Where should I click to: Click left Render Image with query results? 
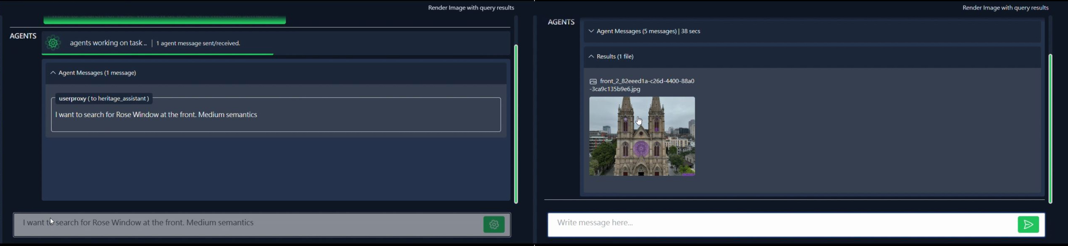[x=471, y=8]
